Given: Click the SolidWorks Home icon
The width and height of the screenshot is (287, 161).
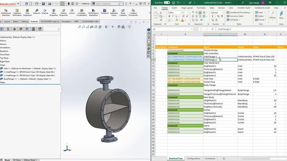Looking at the screenshot, I should pyautogui.click(x=26, y=4).
